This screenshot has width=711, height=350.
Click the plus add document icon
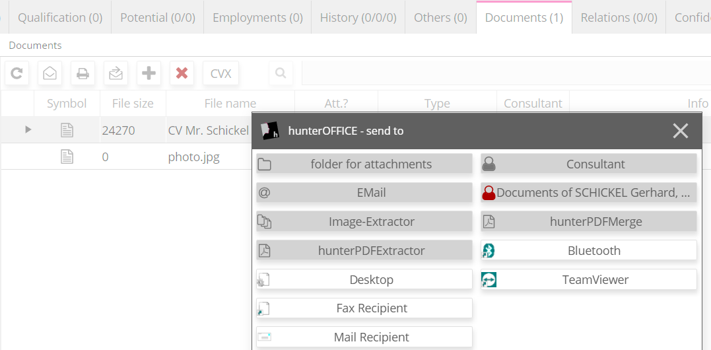pos(149,73)
